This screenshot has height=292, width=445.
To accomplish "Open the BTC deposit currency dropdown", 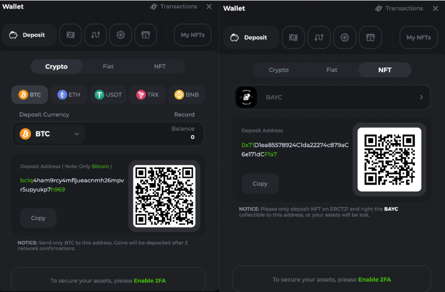I will point(50,134).
